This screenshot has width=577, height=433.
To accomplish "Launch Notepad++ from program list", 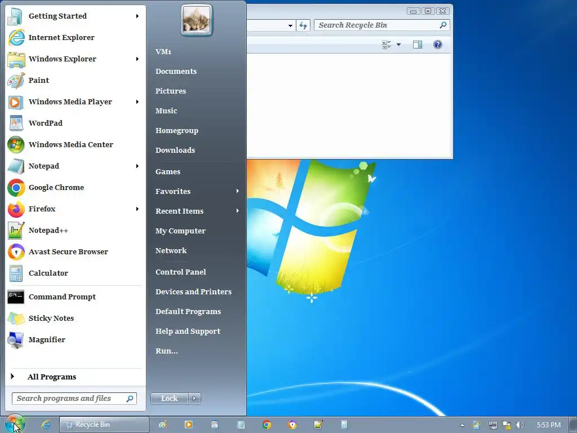I will point(75,230).
